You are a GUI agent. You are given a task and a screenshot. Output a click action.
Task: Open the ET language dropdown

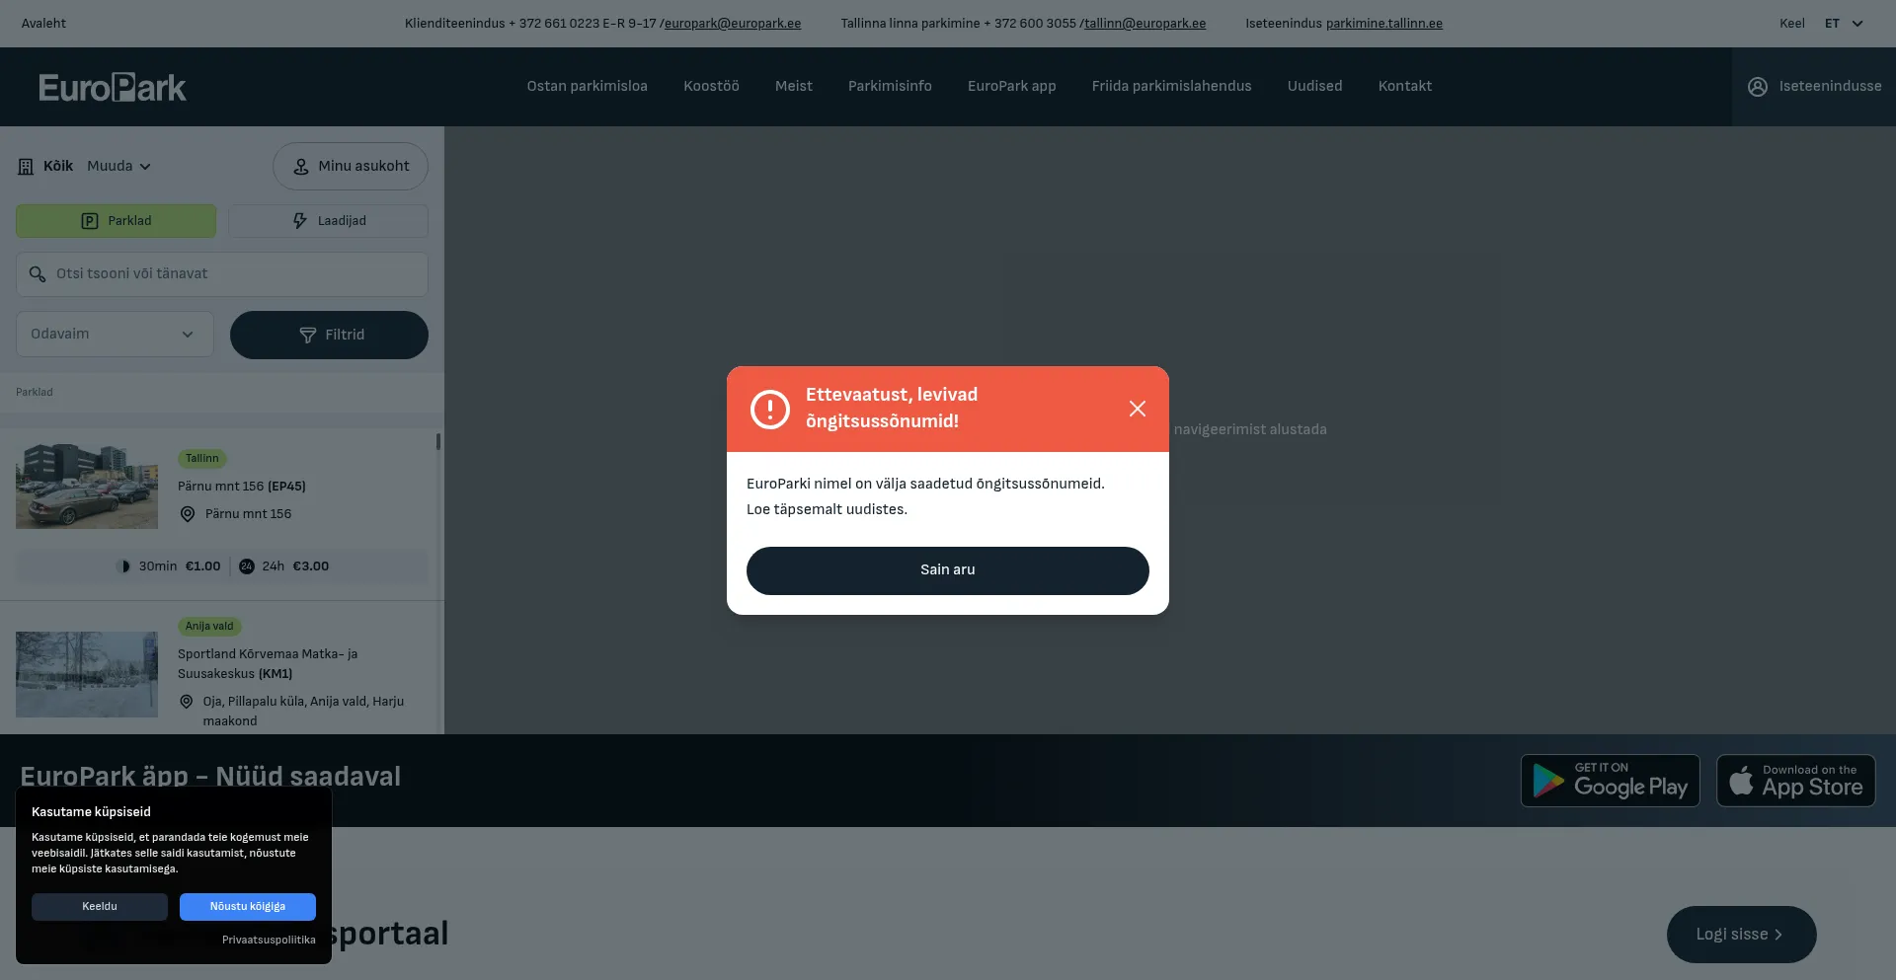point(1844,24)
